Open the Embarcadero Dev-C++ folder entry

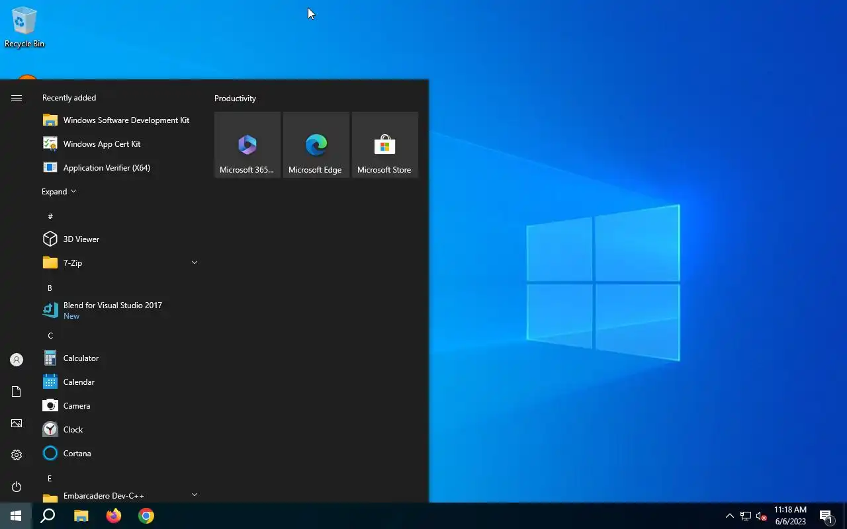(120, 496)
